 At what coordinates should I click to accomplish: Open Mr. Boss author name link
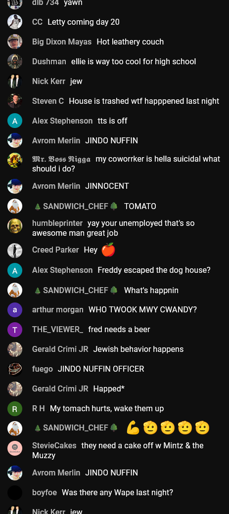(61, 159)
